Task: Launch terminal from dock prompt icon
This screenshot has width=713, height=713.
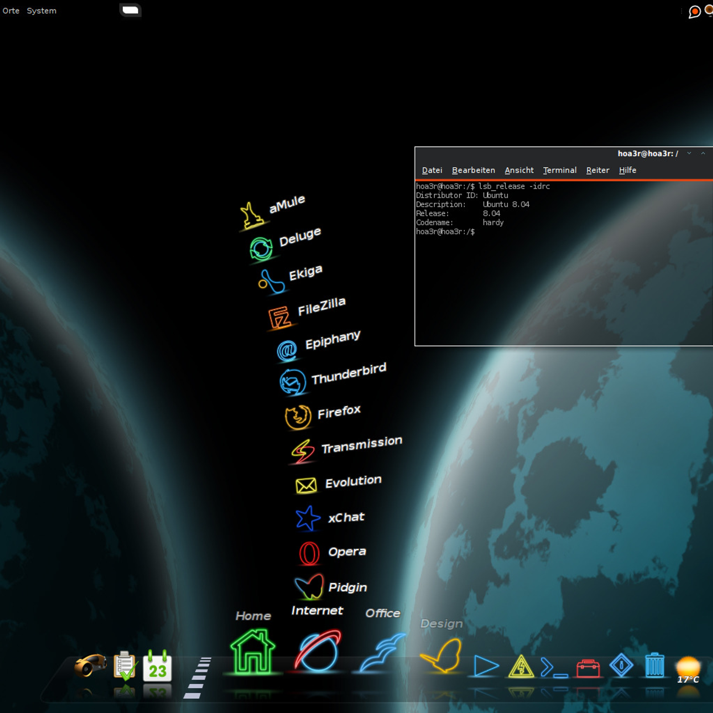Action: [554, 668]
